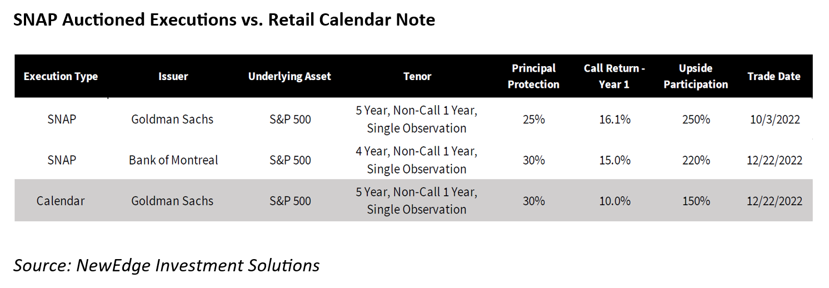
Task: Click the 10/3/2022 trade date
Action: 774,119
